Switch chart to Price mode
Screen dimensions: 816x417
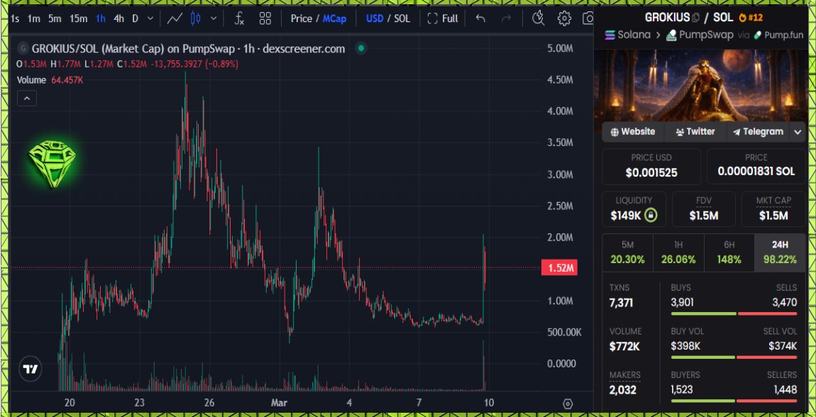click(302, 18)
